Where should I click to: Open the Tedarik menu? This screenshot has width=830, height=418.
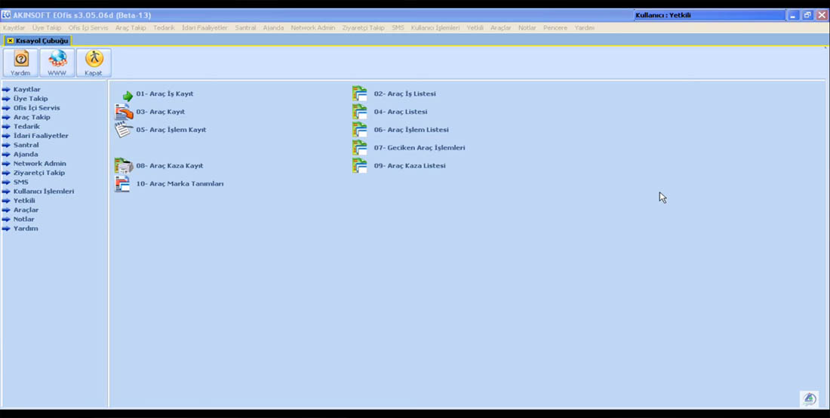(x=164, y=28)
